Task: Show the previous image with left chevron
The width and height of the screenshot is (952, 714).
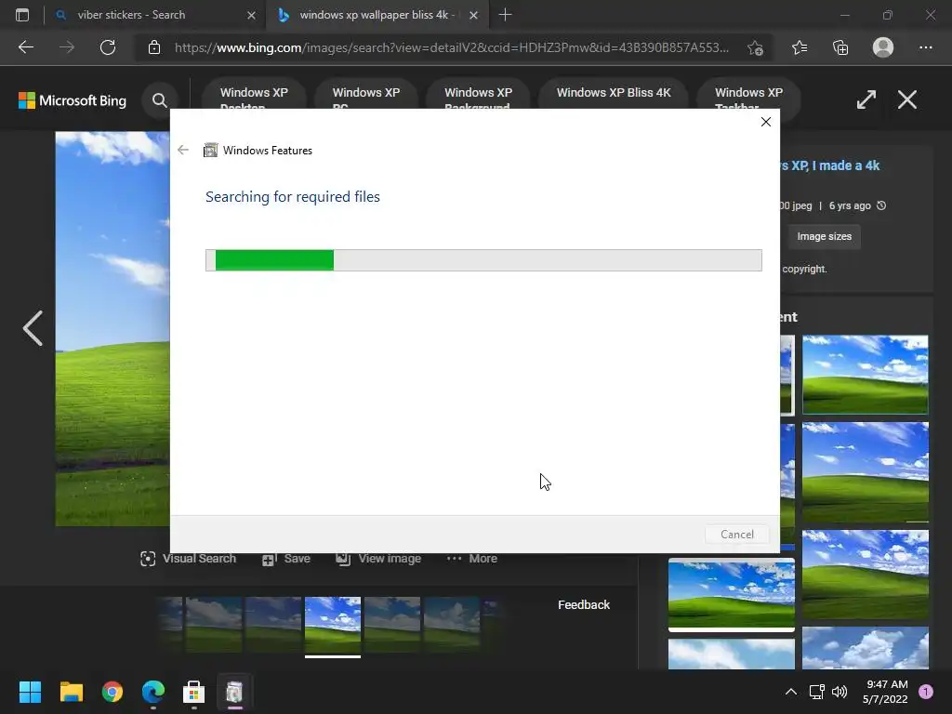Action: [33, 328]
